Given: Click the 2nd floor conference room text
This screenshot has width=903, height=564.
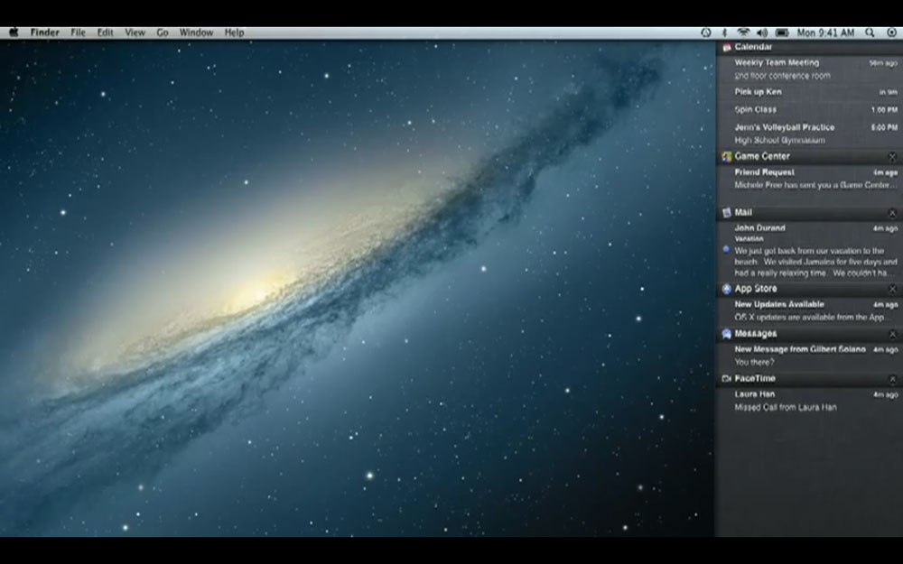Looking at the screenshot, I should point(782,76).
